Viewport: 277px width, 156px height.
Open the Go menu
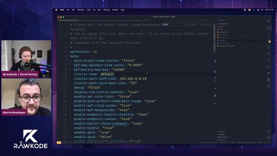94,10
